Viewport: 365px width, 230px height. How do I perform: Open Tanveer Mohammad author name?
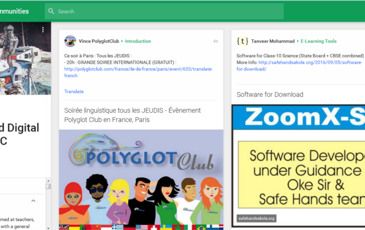pos(273,41)
